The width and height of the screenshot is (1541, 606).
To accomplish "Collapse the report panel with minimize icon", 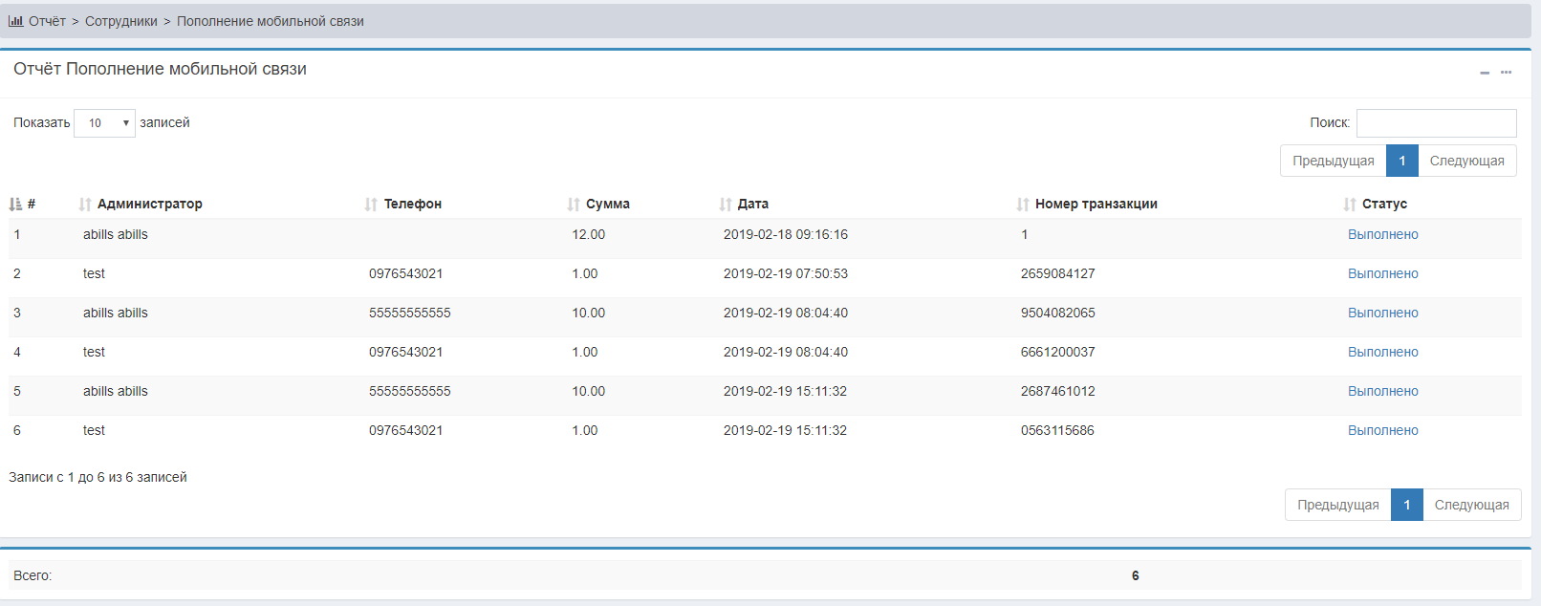I will pos(1484,73).
